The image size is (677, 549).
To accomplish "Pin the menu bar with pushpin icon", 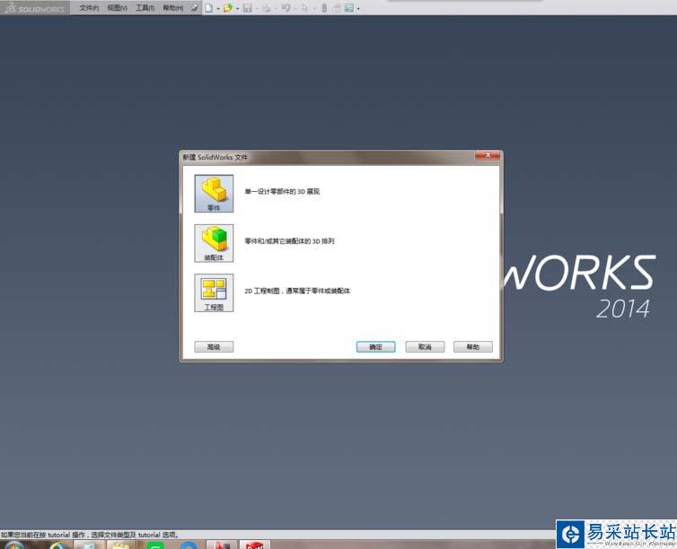I will pos(194,8).
